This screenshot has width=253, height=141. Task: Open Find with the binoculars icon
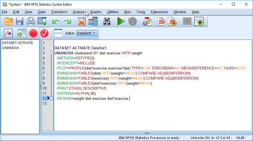click(x=107, y=21)
